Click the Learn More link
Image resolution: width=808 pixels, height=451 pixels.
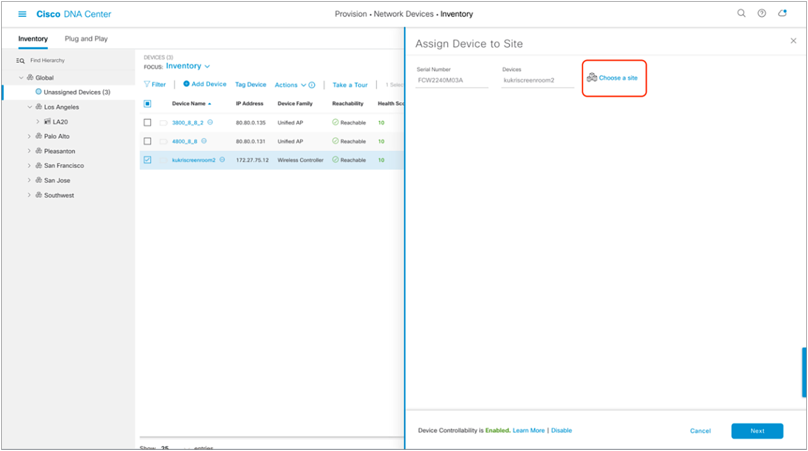coord(529,431)
